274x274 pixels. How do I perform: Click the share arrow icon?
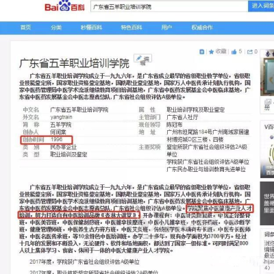coord(250,52)
